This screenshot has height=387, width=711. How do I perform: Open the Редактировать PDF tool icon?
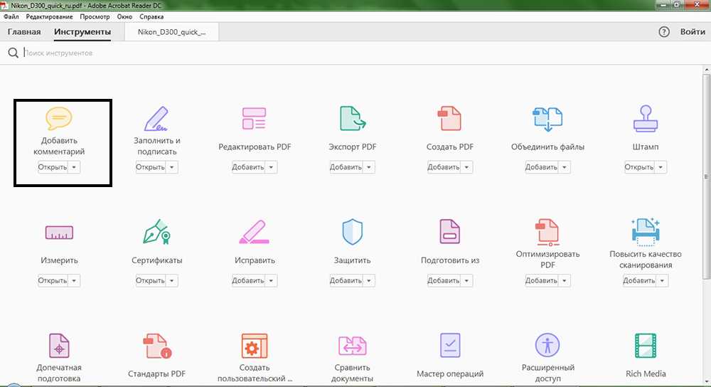coord(254,118)
